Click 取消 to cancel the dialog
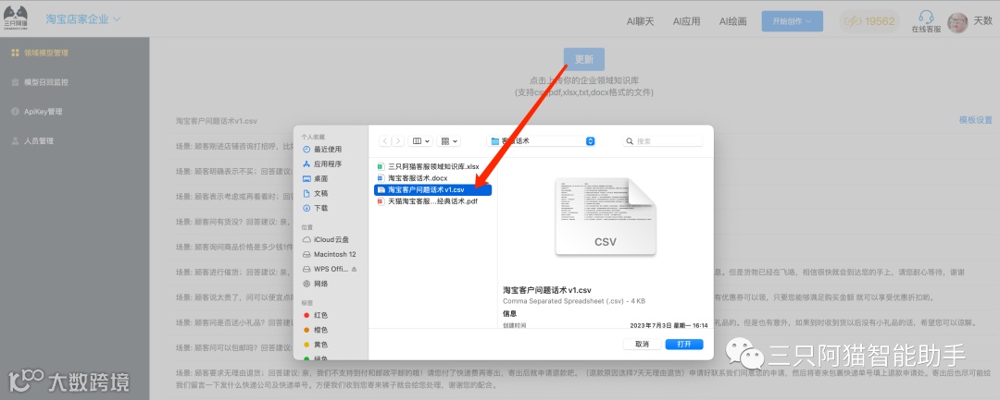 click(643, 344)
